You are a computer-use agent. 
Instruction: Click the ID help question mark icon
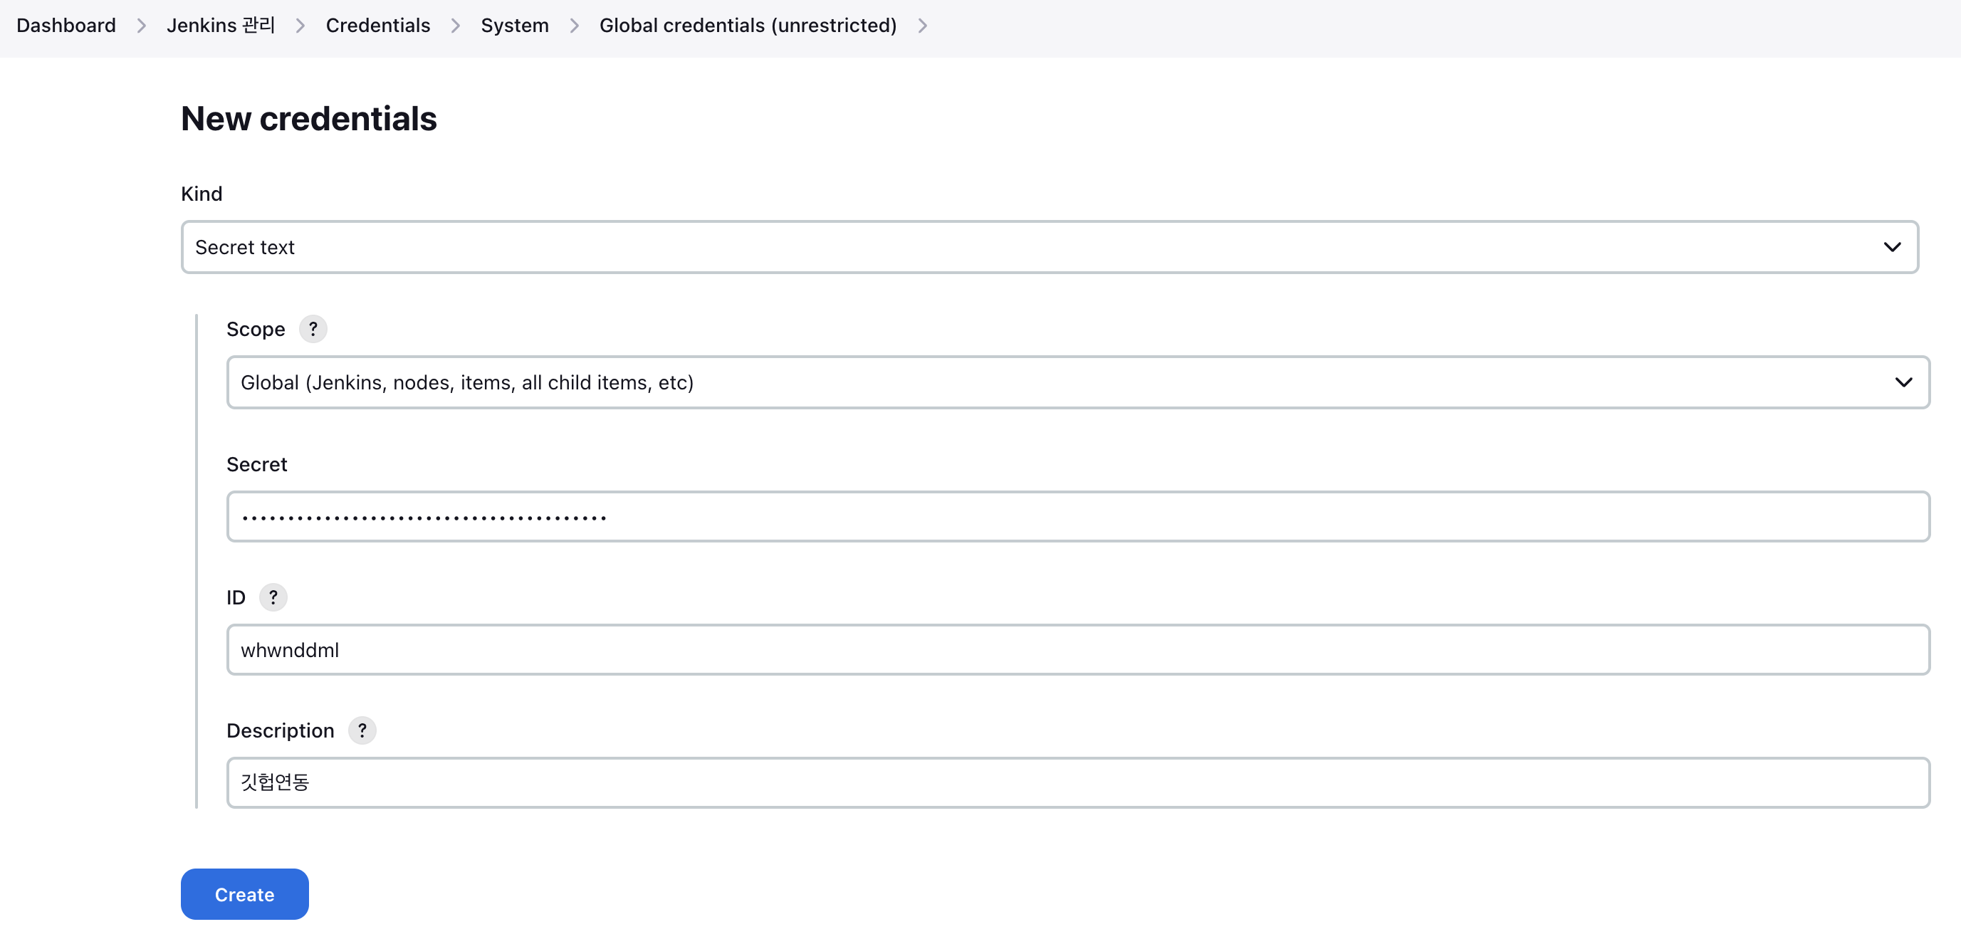273,597
